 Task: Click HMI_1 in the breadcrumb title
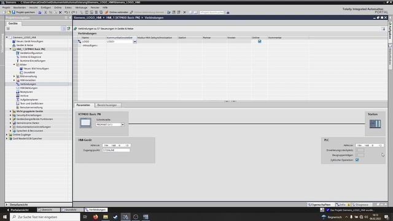coord(123,18)
